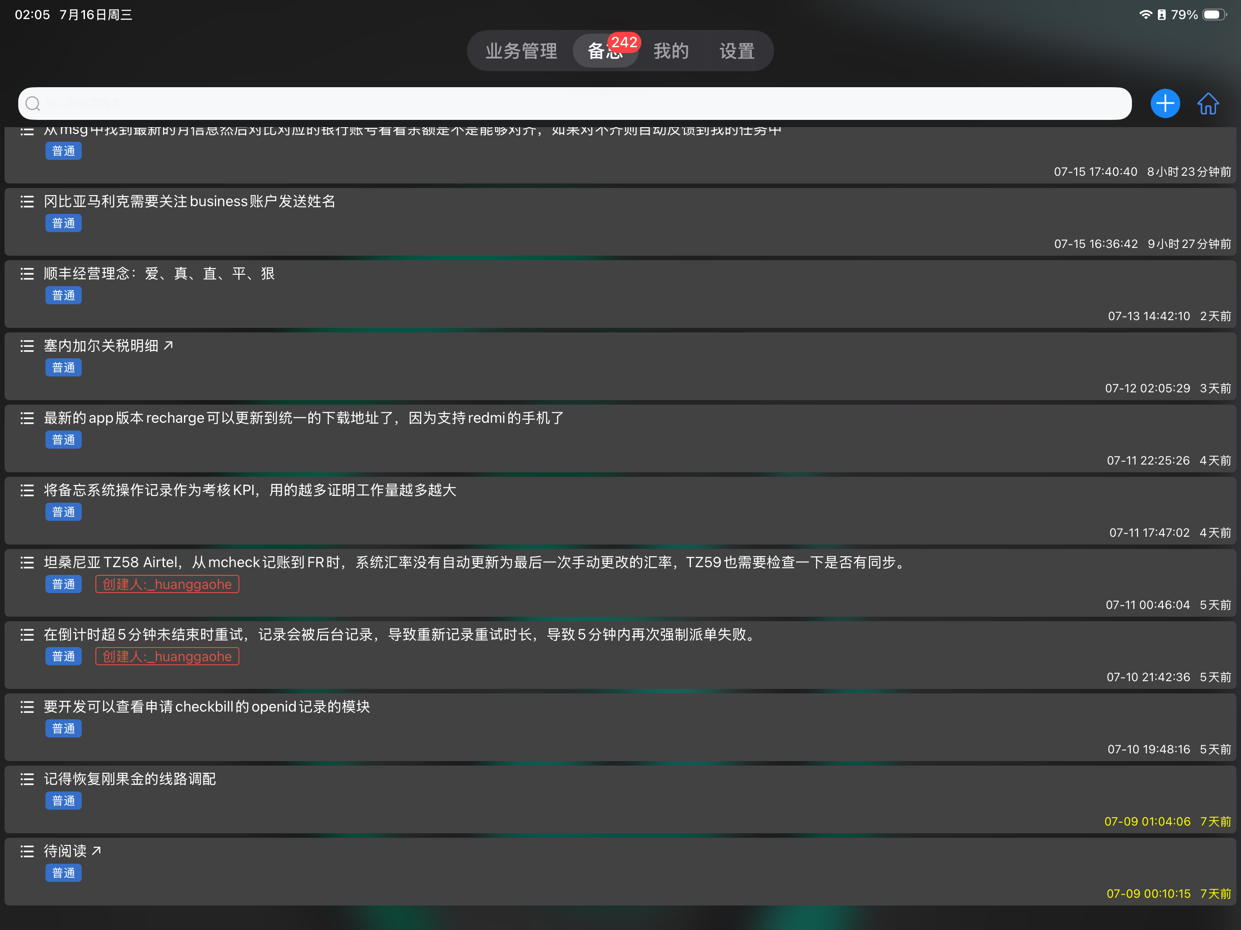The image size is (1241, 930).
Task: Open external link arrow next to 塞内加尔关税明细
Action: (169, 346)
